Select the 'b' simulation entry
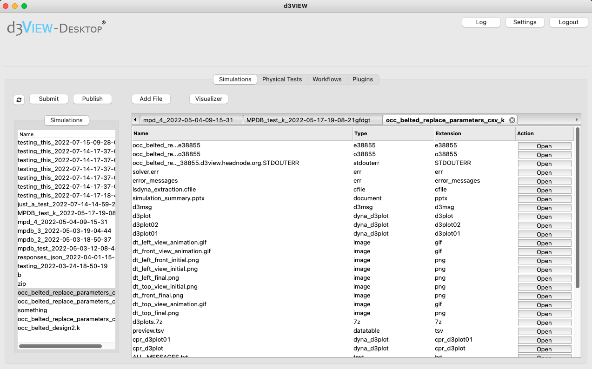The height and width of the screenshot is (369, 592). [67, 275]
